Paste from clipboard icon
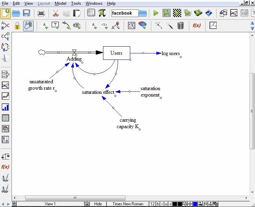The width and height of the screenshot is (255, 207). [77, 13]
